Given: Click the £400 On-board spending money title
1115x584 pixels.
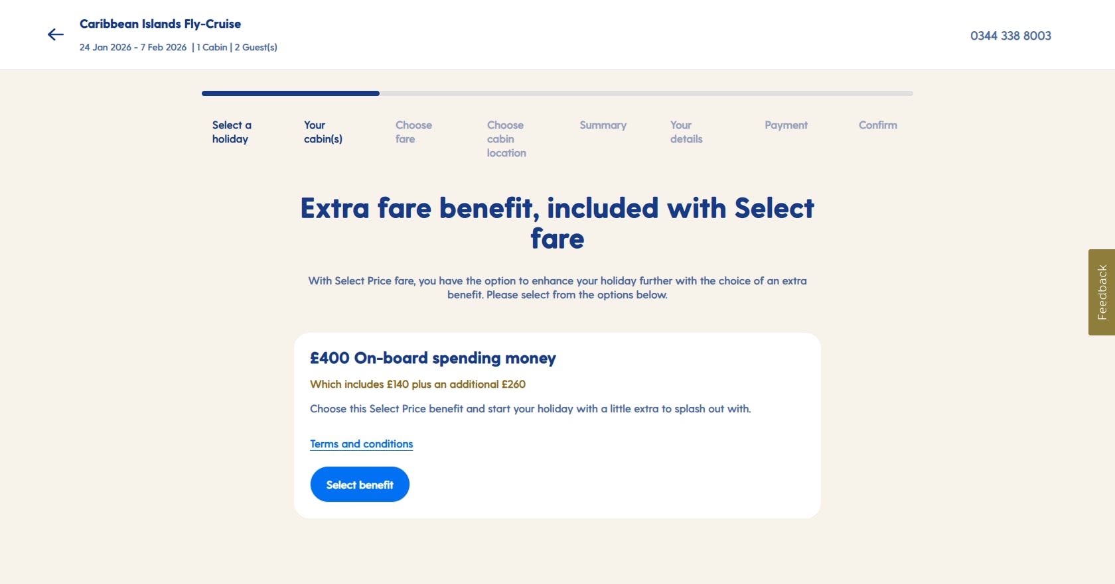Looking at the screenshot, I should tap(433, 358).
